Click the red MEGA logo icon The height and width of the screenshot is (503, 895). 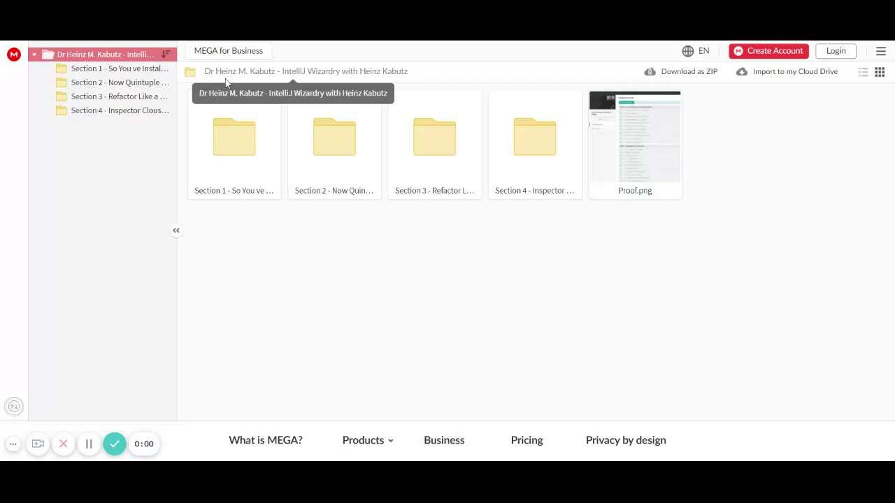click(14, 54)
